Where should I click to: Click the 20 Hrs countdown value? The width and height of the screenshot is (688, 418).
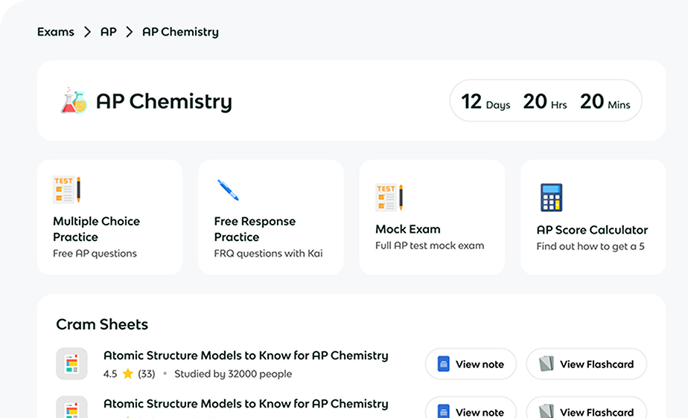tap(545, 102)
